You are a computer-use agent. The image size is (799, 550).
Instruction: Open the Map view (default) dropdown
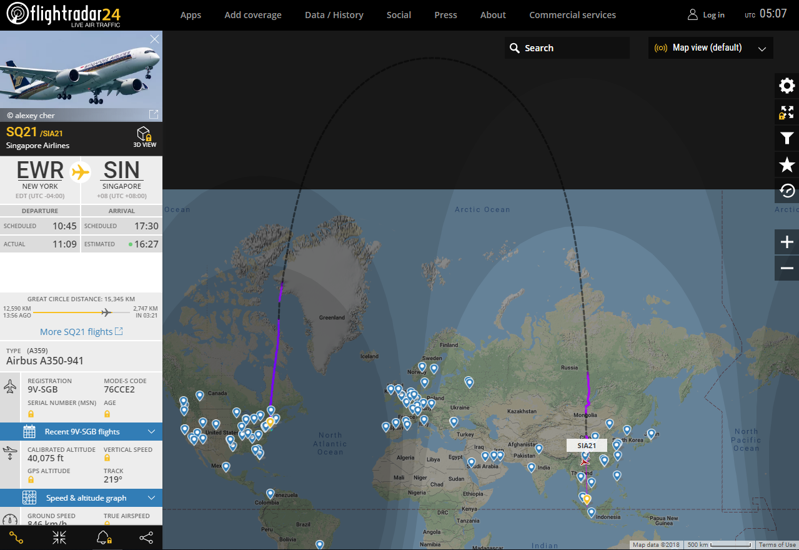coord(710,48)
